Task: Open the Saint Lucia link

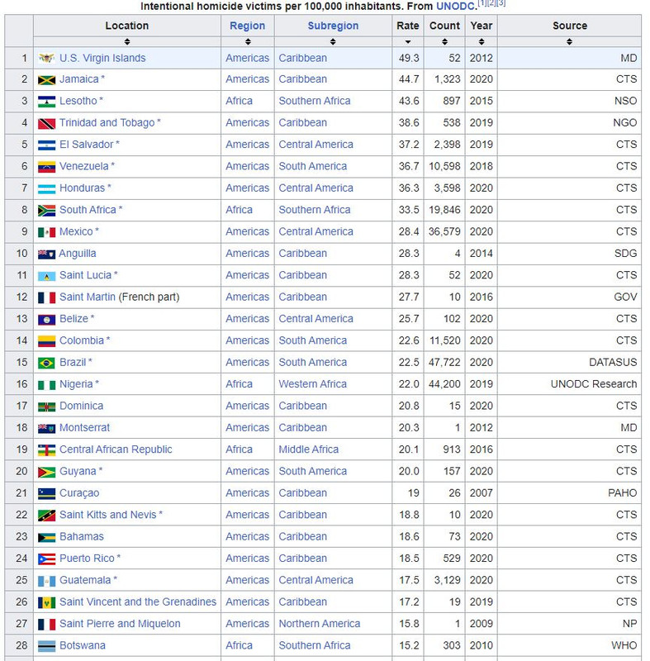Action: pos(86,275)
